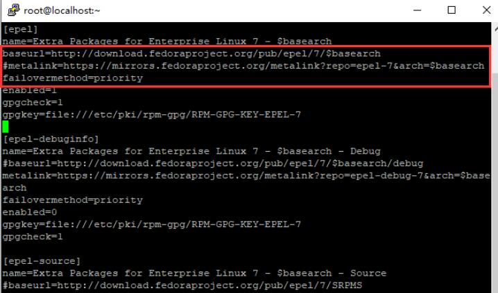
Task: Click the scrollbar up arrow
Action: tap(496, 28)
